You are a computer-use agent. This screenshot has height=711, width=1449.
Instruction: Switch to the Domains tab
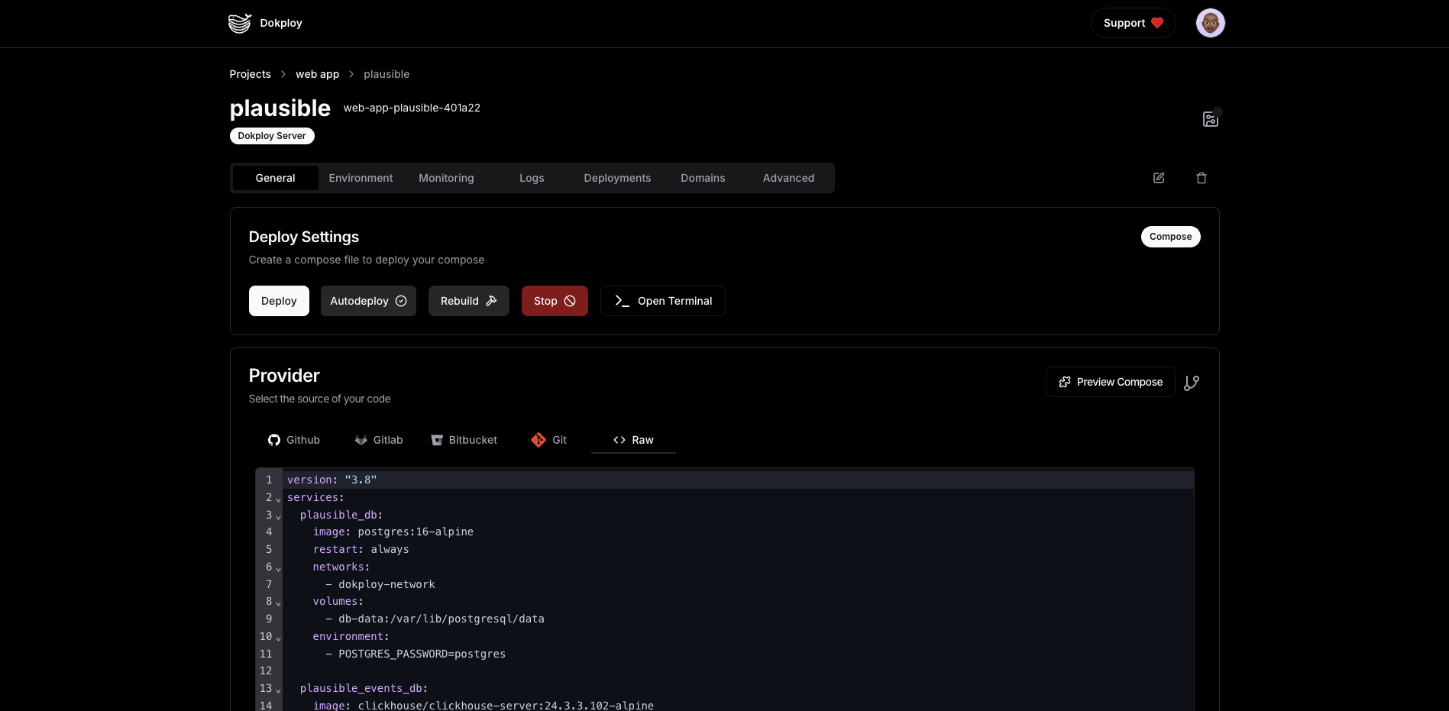pos(703,178)
